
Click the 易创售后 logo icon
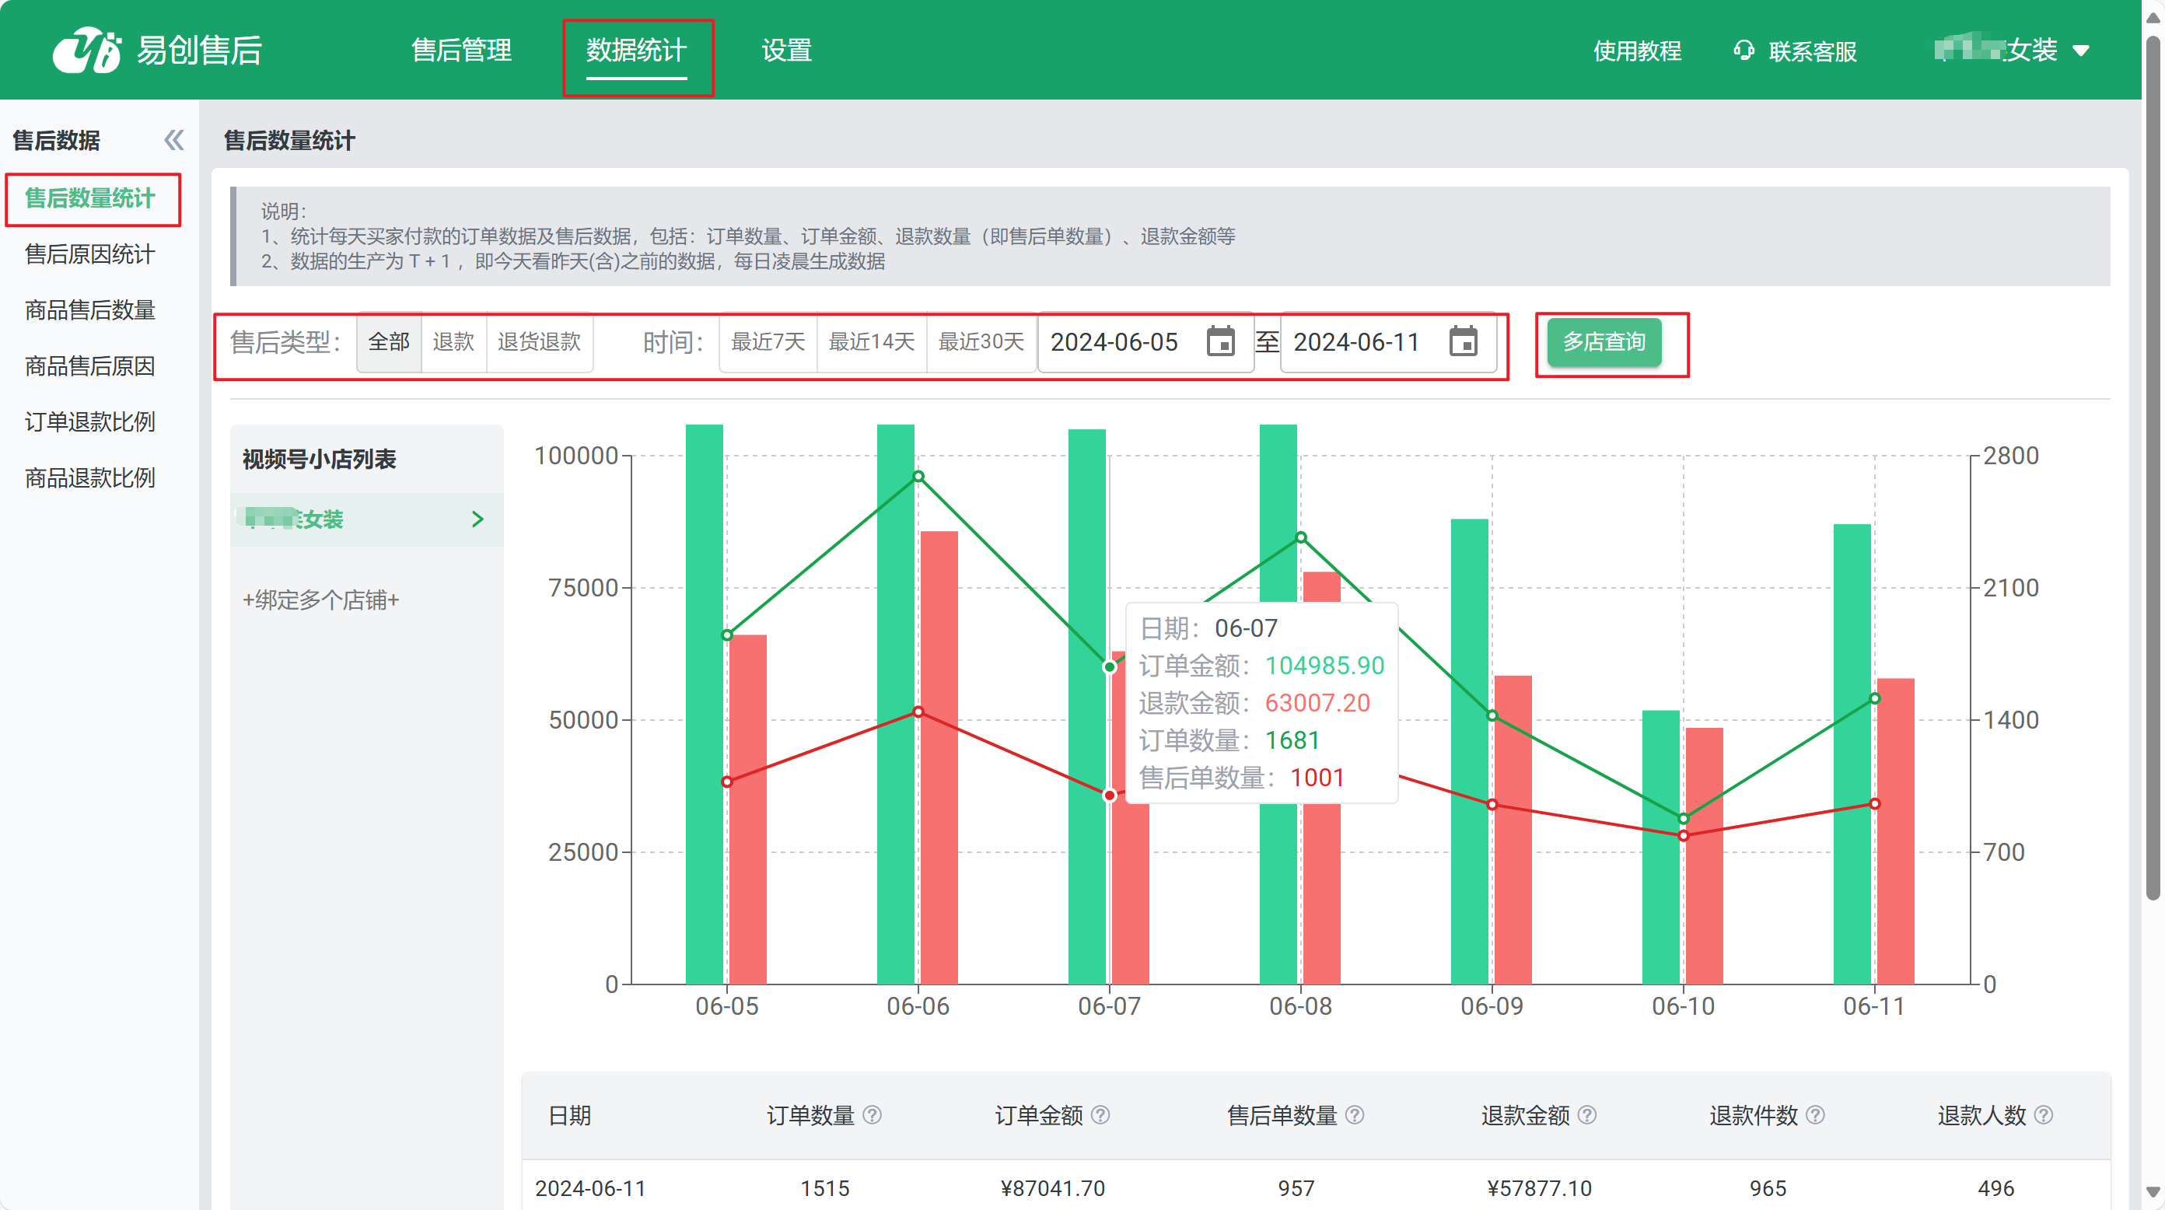click(86, 51)
